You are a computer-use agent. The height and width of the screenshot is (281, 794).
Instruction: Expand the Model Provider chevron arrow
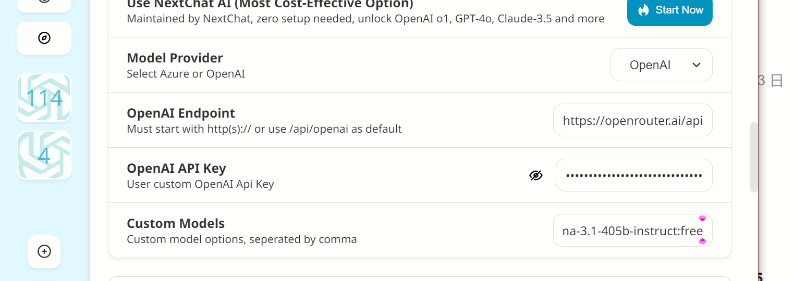696,65
